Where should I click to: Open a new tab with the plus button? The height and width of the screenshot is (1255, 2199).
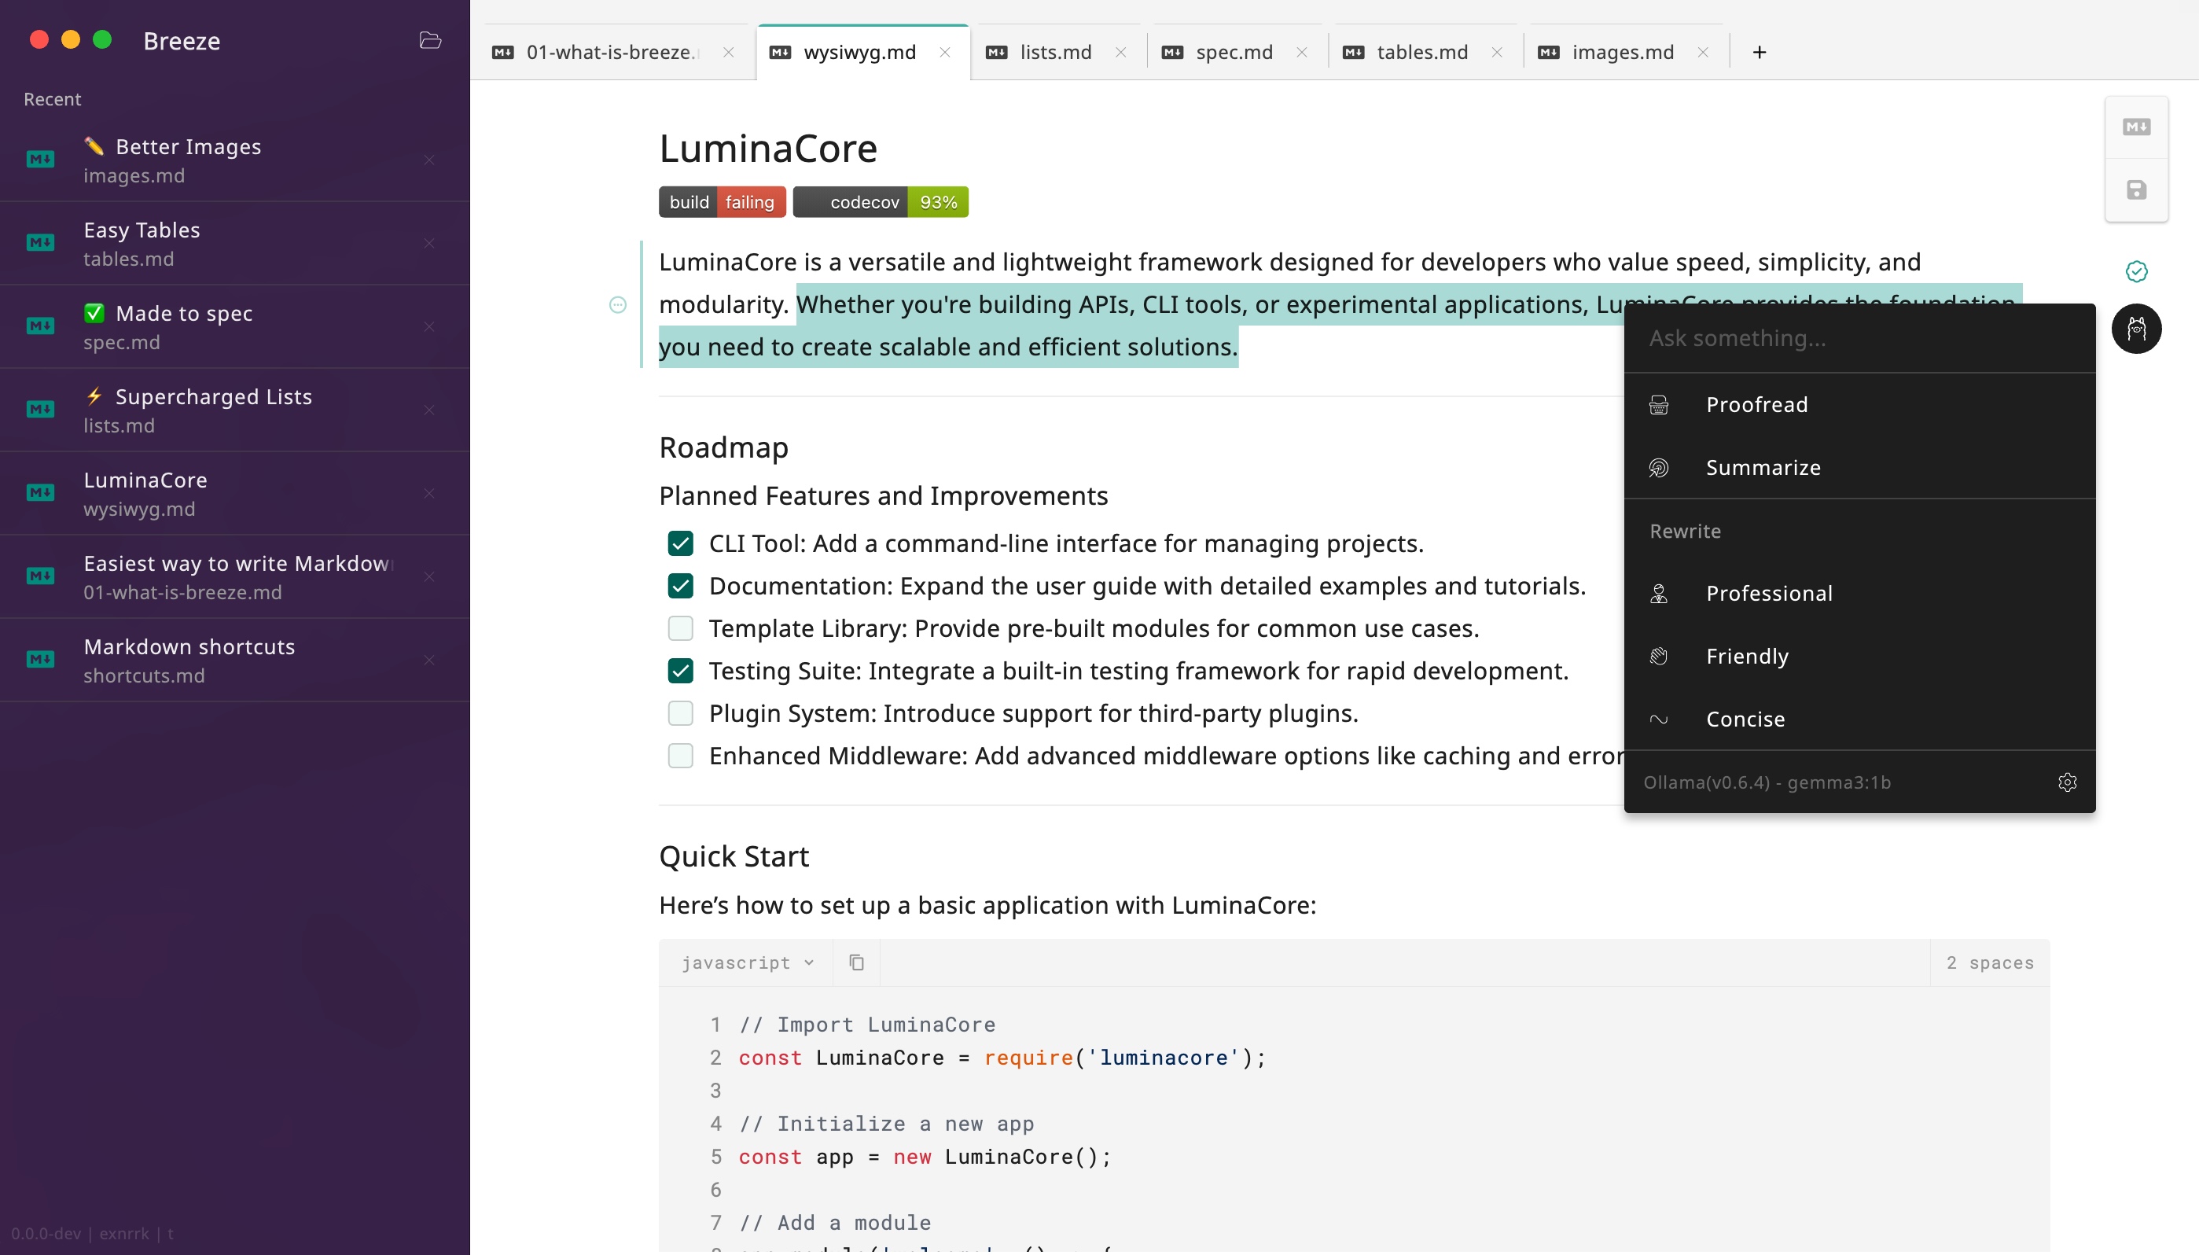1758,52
